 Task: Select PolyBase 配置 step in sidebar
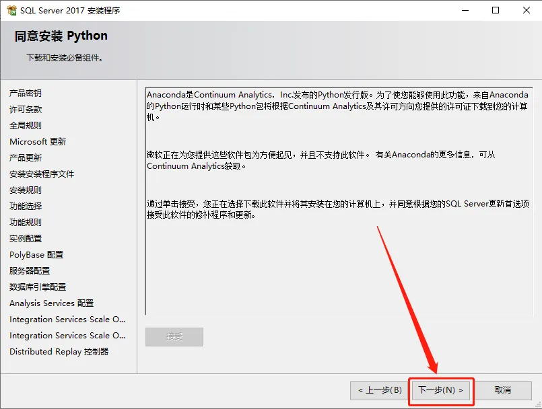point(36,255)
